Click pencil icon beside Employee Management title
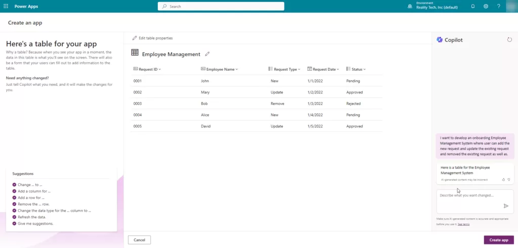Screen dimensions: 518x248 207,54
